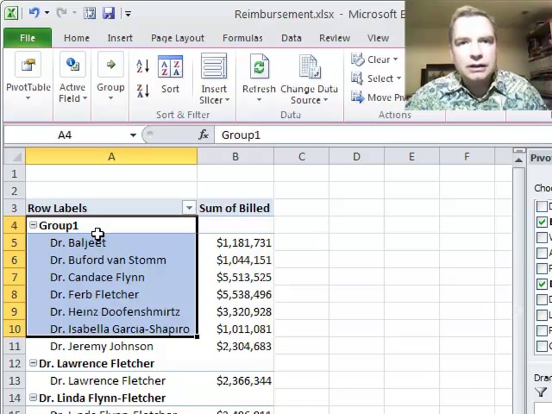The image size is (552, 414).
Task: Click the Insert Slicer icon
Action: [214, 66]
